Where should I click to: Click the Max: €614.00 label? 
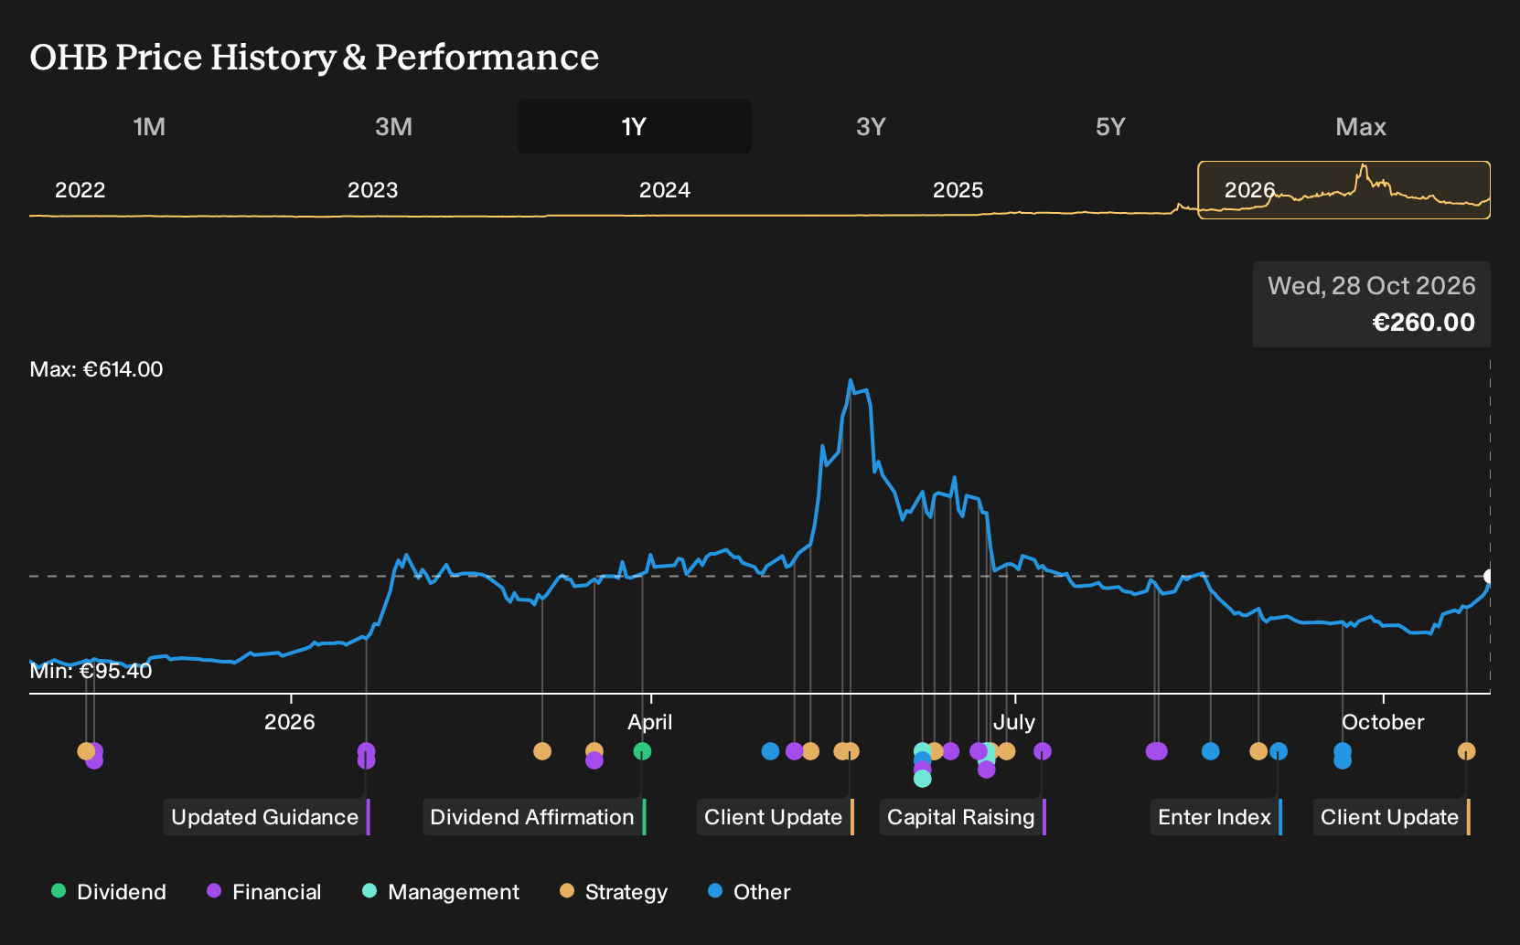pyautogui.click(x=96, y=369)
